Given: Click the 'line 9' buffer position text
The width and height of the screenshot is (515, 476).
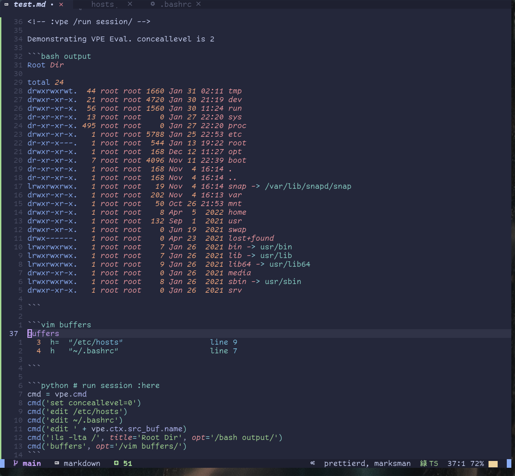Looking at the screenshot, I should 223,342.
